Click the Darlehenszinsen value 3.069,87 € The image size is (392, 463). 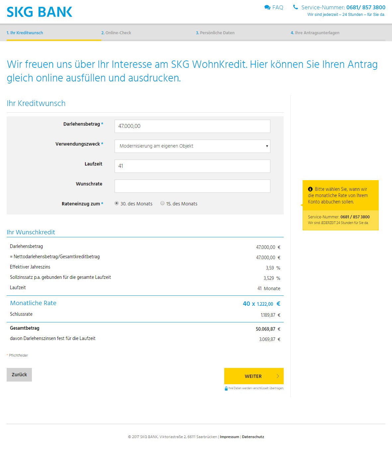point(270,339)
